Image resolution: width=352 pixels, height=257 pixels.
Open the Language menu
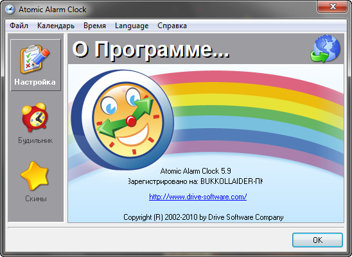click(x=132, y=26)
